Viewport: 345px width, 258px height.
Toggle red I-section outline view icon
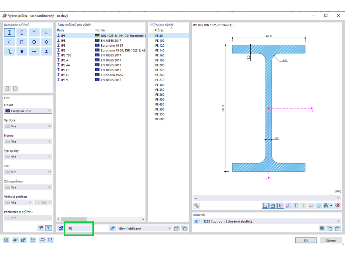coord(296,206)
